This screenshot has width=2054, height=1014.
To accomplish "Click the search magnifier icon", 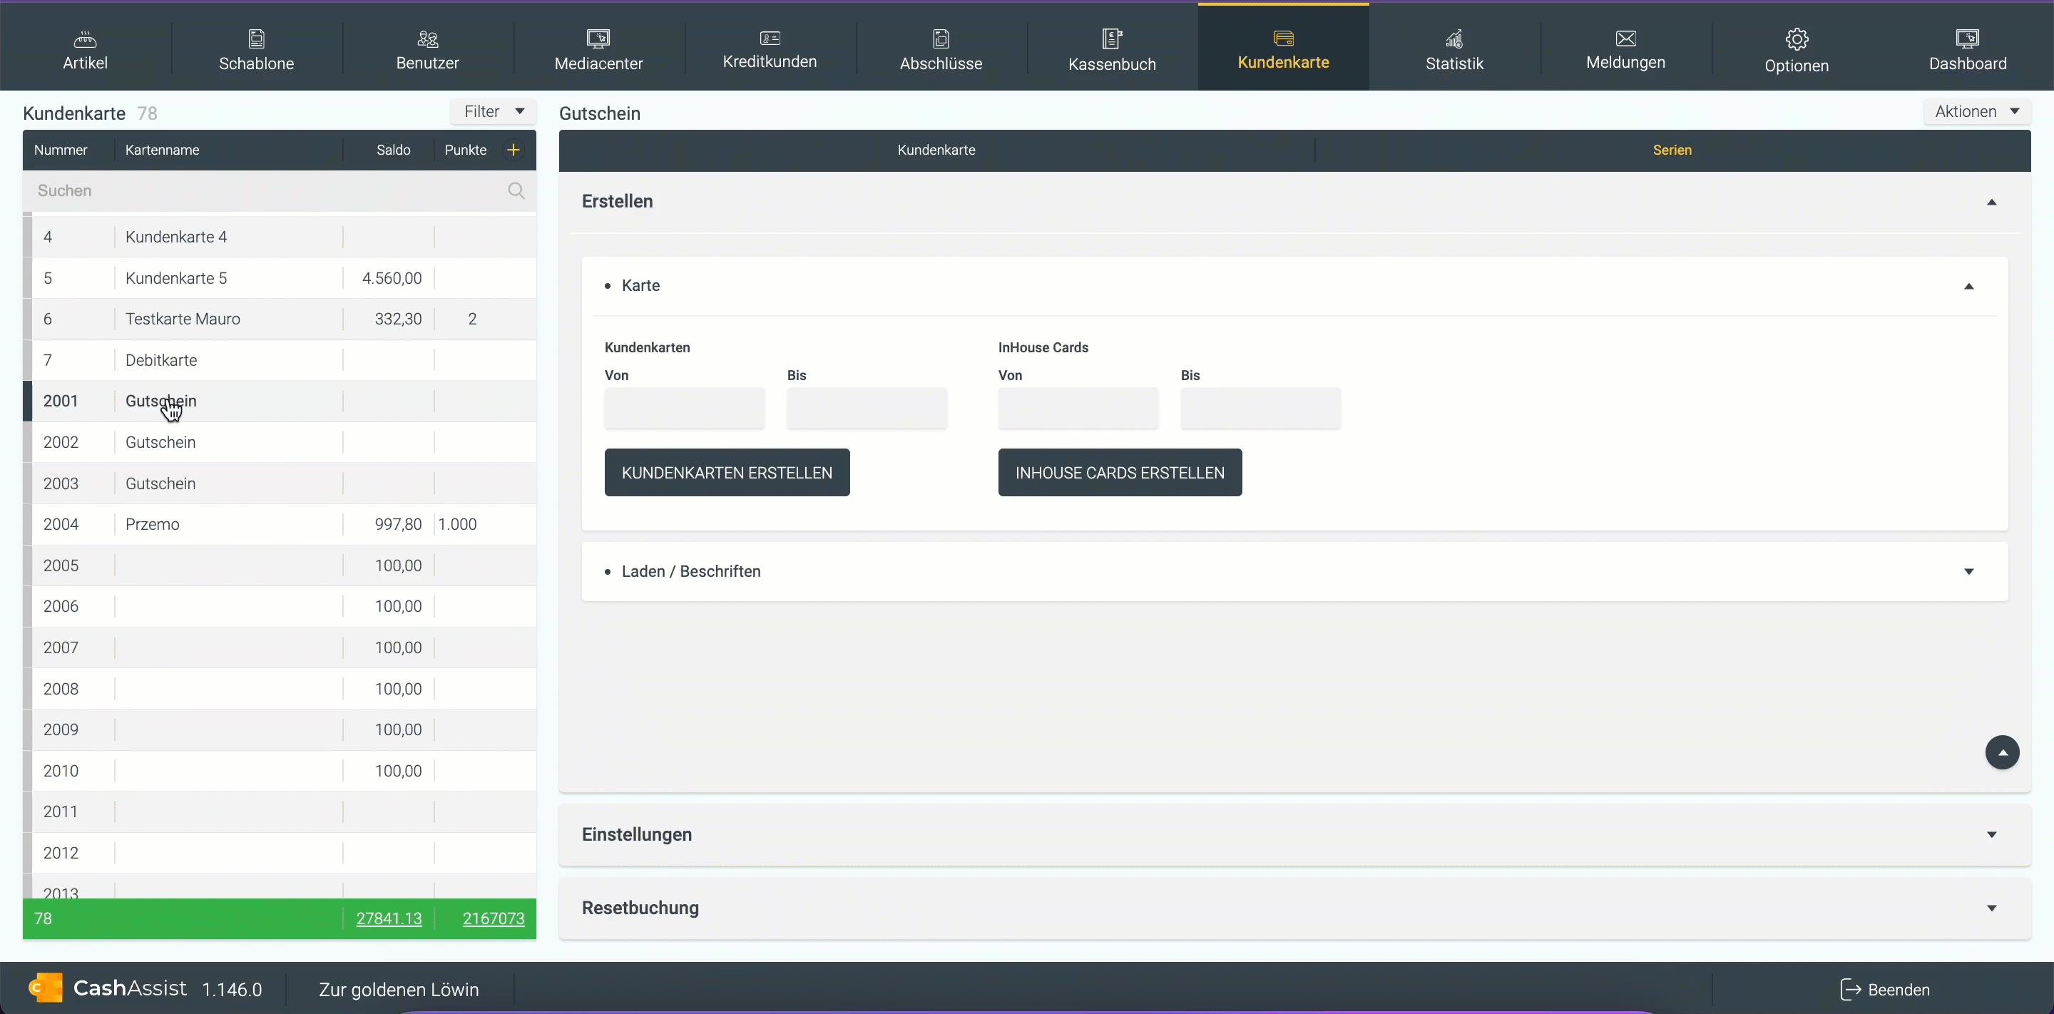I will (x=516, y=190).
